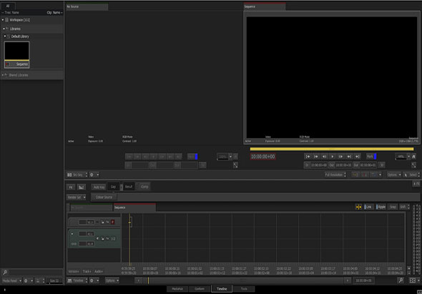Click the media panel search magnifier
The height and width of the screenshot is (294, 422).
coord(4,273)
